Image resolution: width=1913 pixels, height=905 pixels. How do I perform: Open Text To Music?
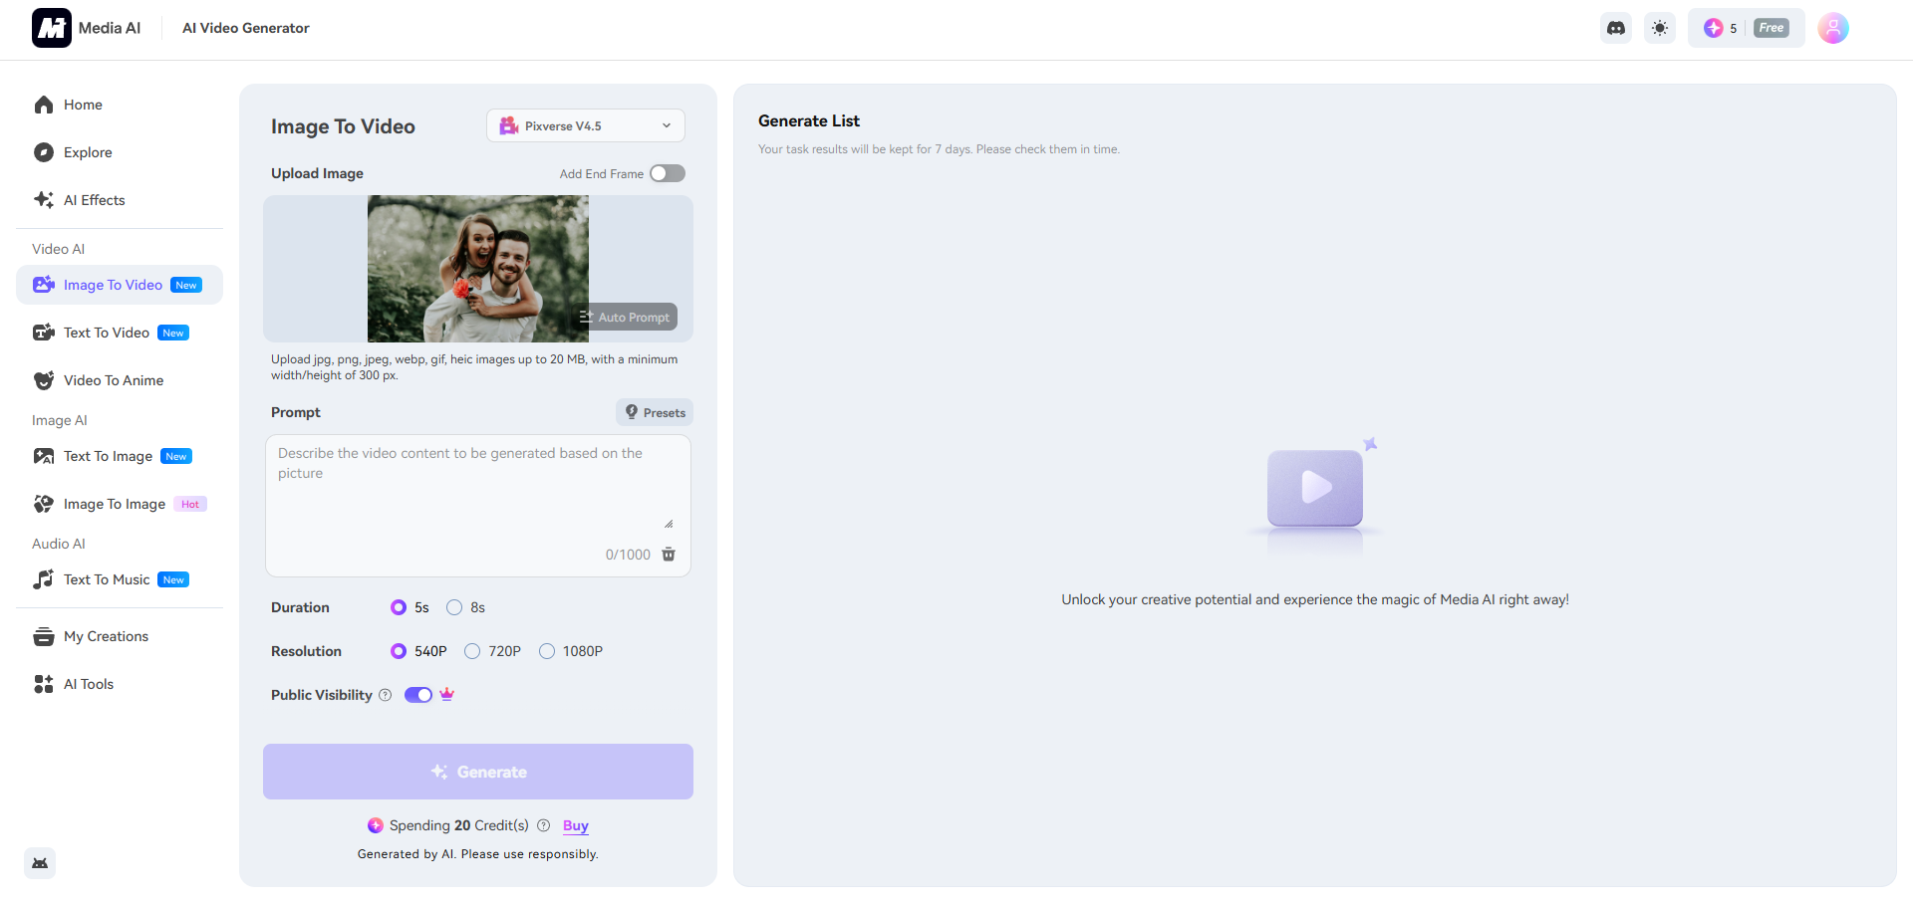(x=120, y=579)
